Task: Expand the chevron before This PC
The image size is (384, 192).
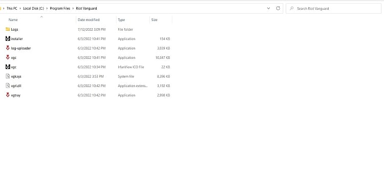Action: point(4,8)
